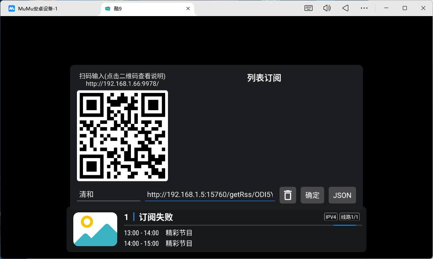Click the 确定 confirm button

point(312,195)
